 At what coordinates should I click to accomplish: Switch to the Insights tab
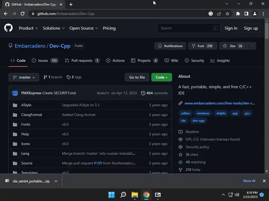(x=220, y=60)
